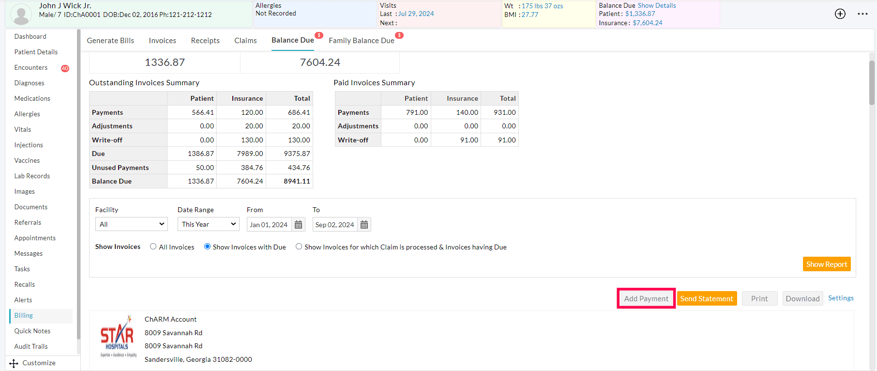Image resolution: width=877 pixels, height=371 pixels.
Task: Click the Encounters count badge
Action: [65, 68]
